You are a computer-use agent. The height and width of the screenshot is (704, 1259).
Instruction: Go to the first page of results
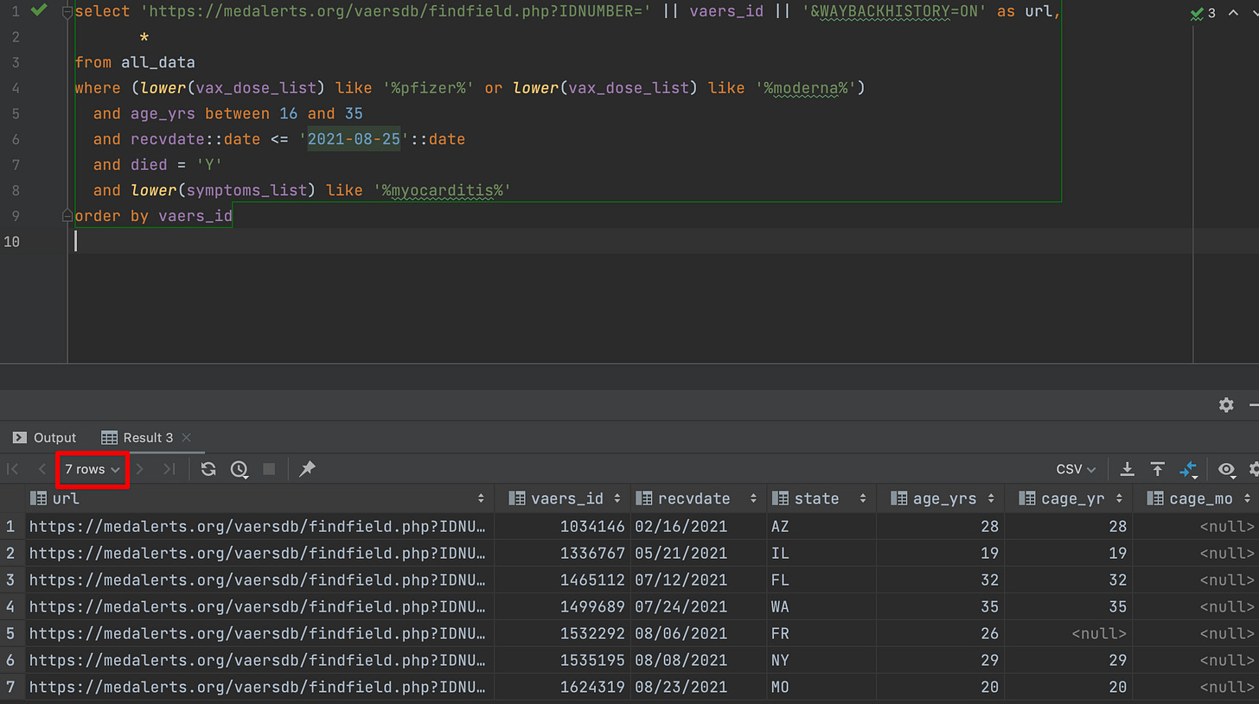pyautogui.click(x=13, y=469)
